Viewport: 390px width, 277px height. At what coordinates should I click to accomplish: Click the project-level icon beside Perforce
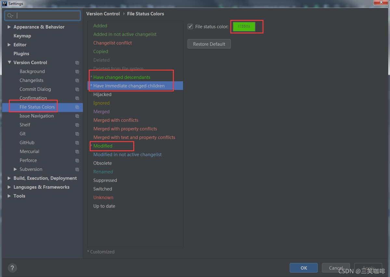coord(77,160)
